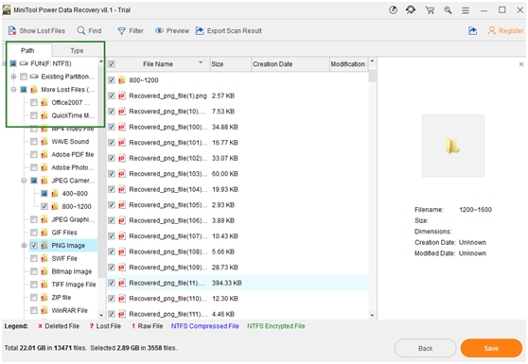
Task: Click the support headset icon in title bar
Action: tap(411, 10)
